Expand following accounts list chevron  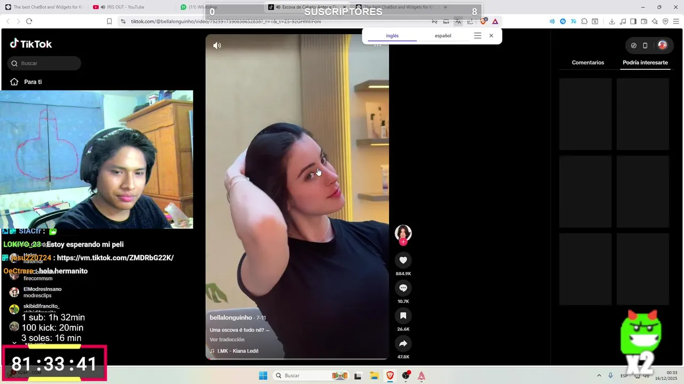(x=14, y=344)
